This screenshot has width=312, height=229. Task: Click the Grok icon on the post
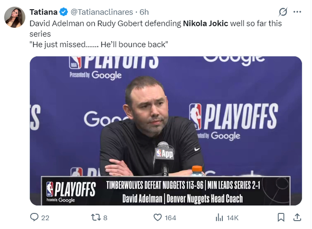283,12
